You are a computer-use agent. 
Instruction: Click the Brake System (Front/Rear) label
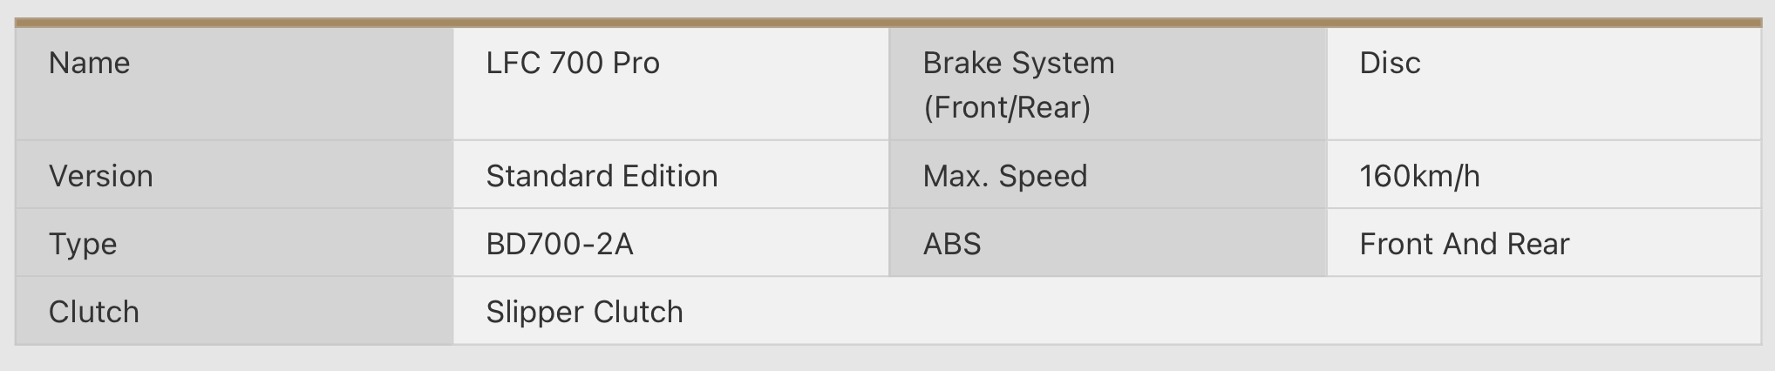click(x=1018, y=84)
